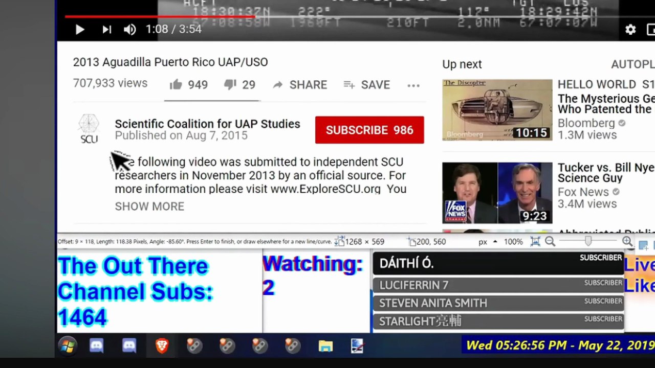Subscribe to the channel

pos(369,130)
